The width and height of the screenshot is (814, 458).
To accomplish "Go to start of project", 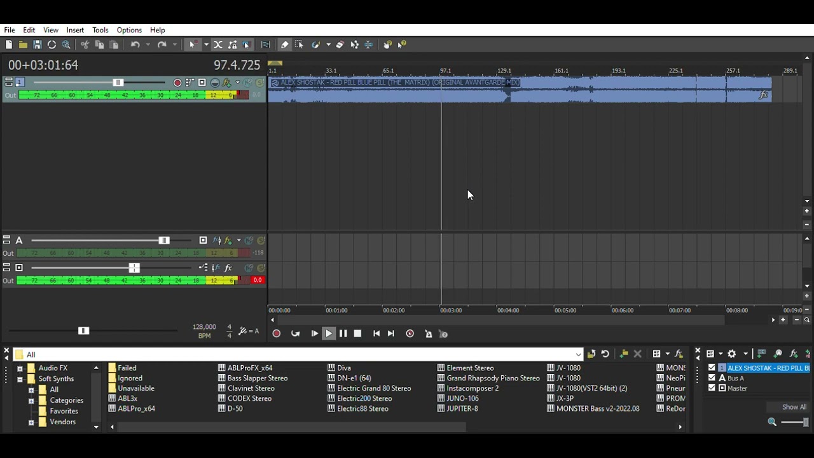I will point(376,333).
